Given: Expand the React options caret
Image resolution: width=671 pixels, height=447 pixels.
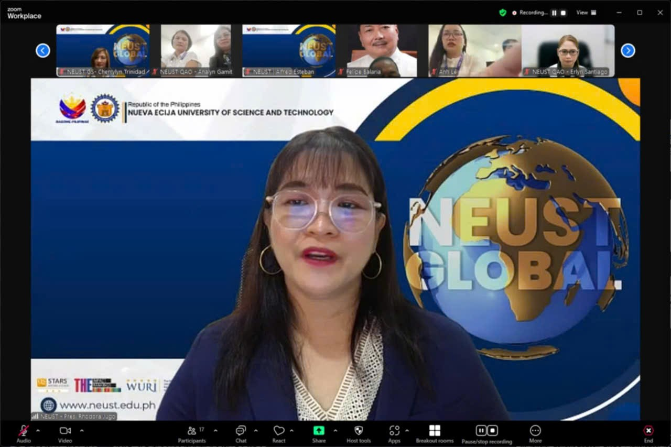Looking at the screenshot, I should [291, 431].
